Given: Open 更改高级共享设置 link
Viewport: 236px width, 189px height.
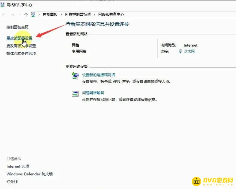Looking at the screenshot, I should (x=21, y=46).
